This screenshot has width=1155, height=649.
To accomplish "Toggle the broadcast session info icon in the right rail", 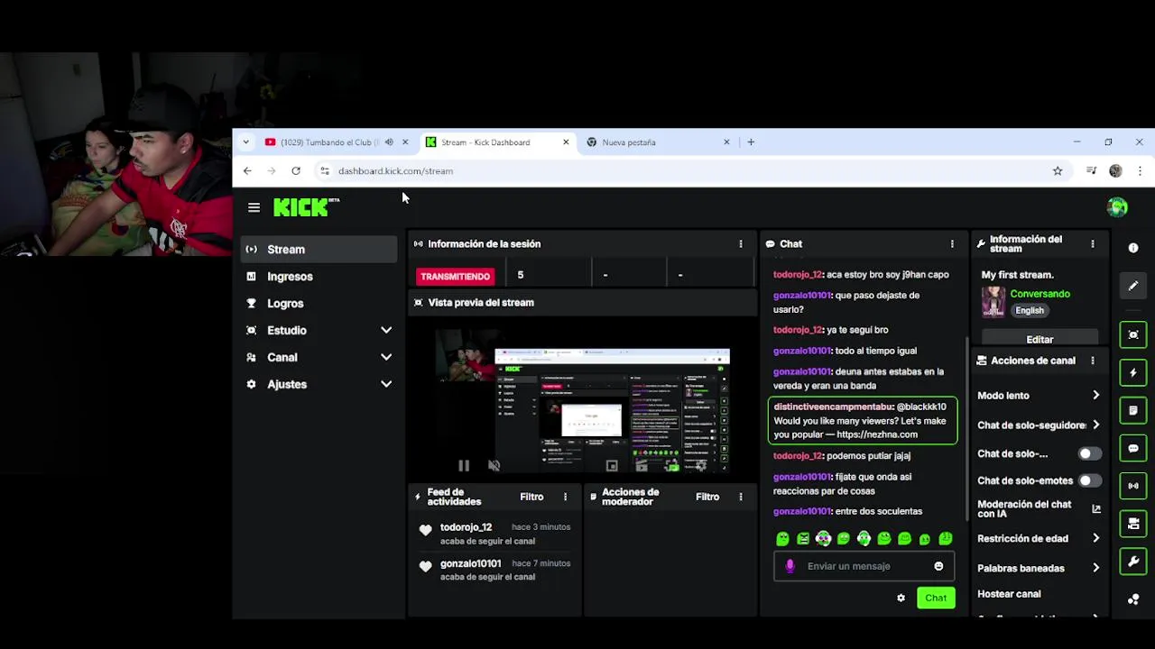I will [1133, 486].
